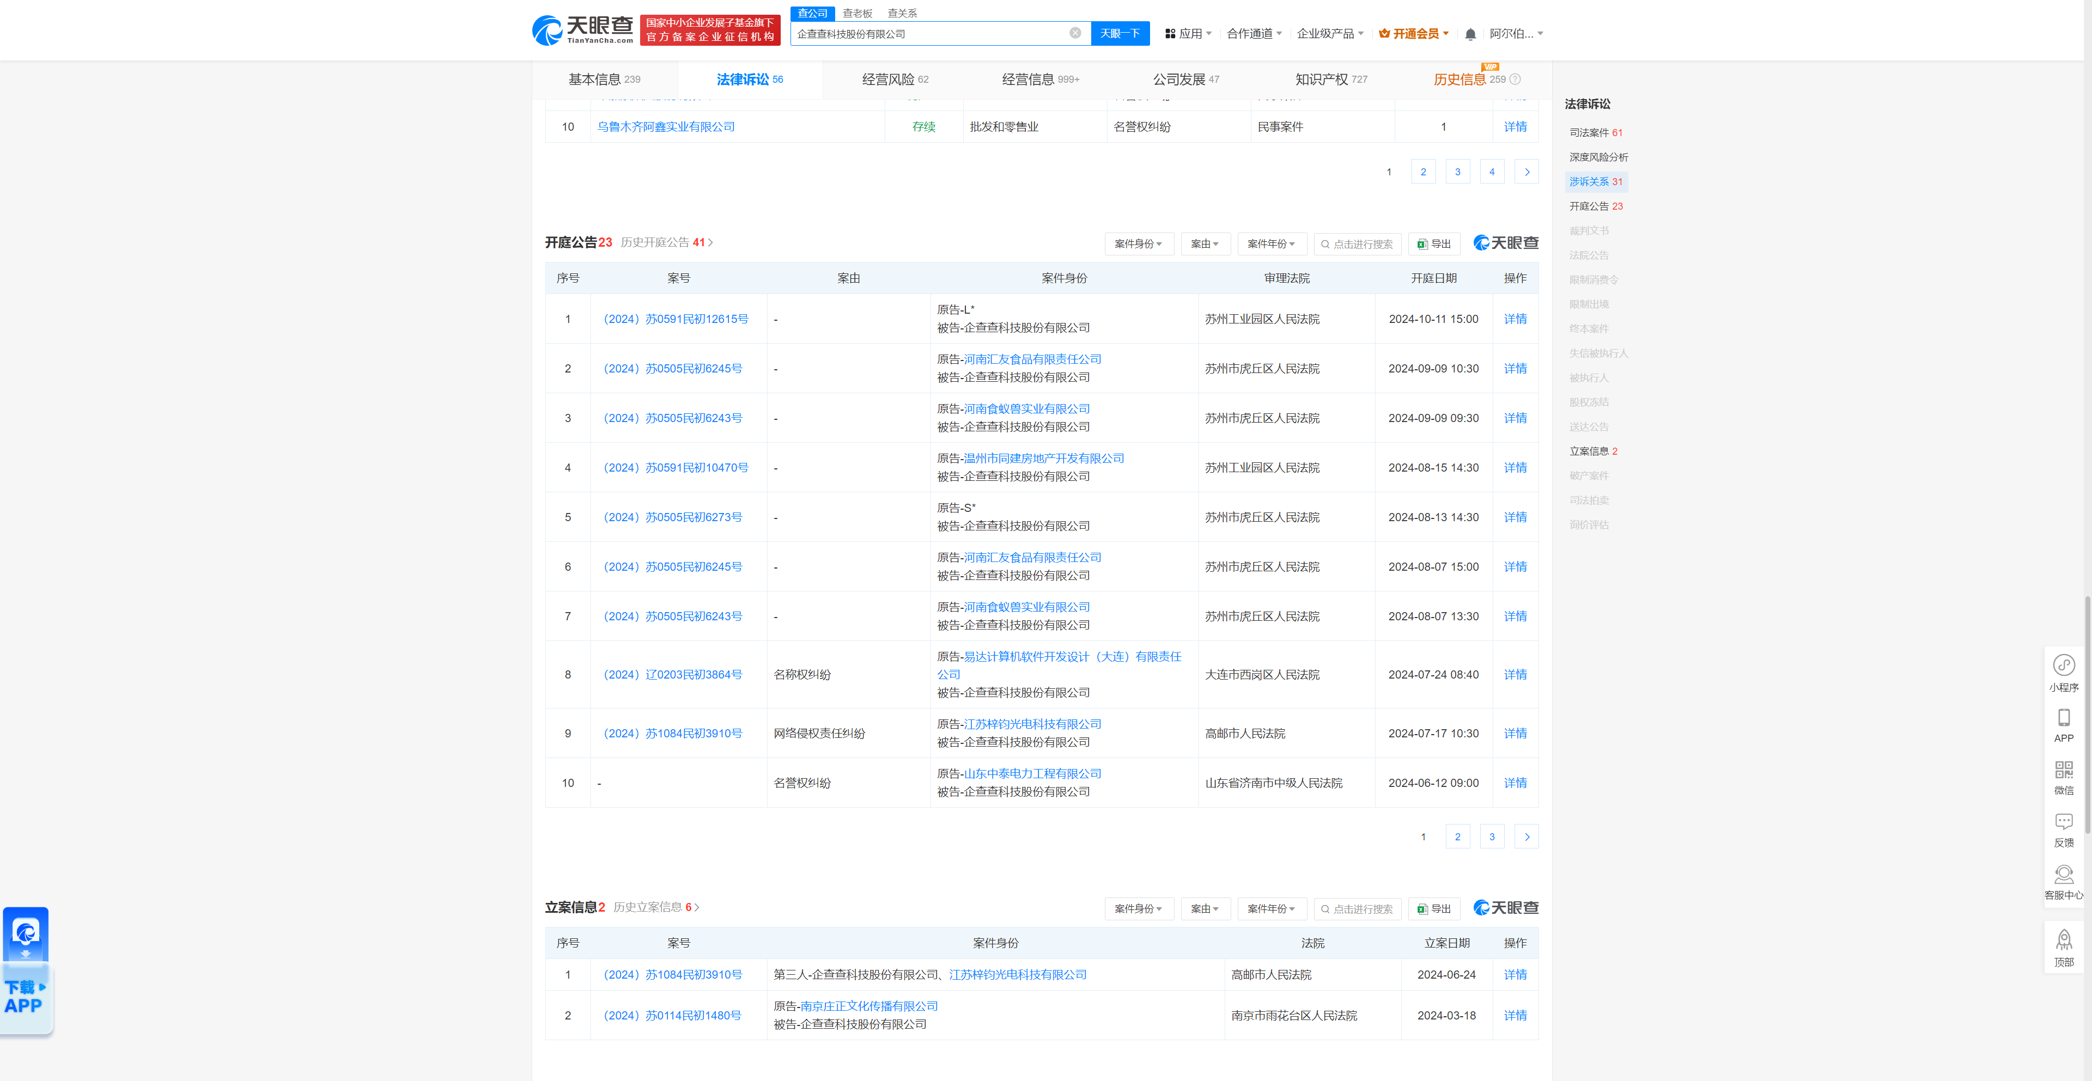Expand the 合作通道 menu

1254,33
